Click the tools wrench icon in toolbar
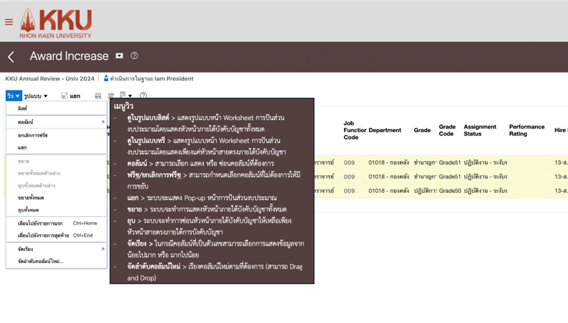The image size is (568, 323). (x=111, y=96)
